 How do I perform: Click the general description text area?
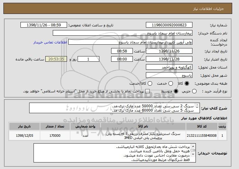tap(115, 108)
